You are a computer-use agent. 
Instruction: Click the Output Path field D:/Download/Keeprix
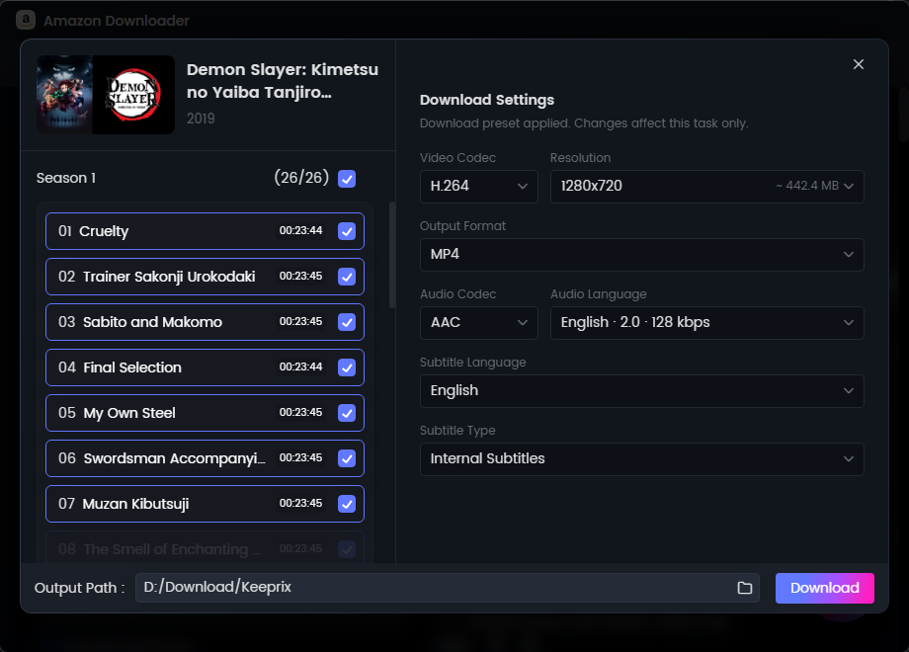click(447, 588)
